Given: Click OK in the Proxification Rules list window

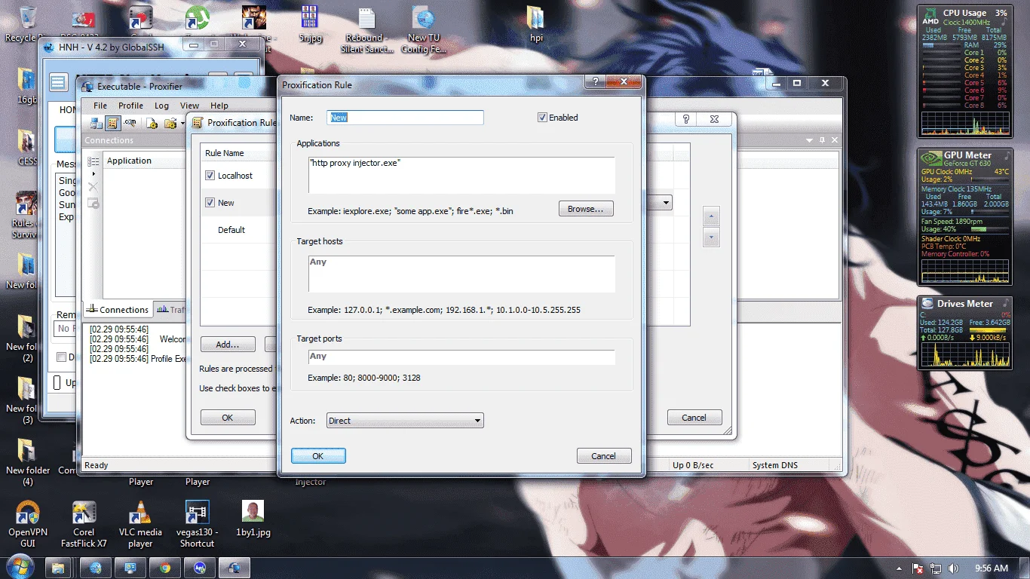Looking at the screenshot, I should [228, 418].
